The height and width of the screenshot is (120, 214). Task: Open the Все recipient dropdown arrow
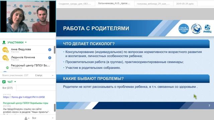point(53,118)
